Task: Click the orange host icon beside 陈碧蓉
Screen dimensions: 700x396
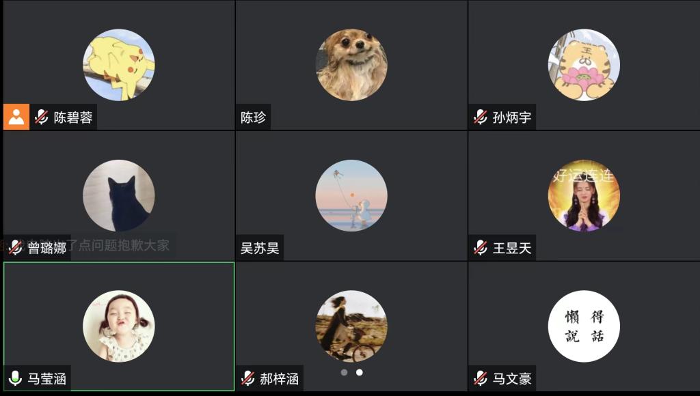Action: click(x=16, y=117)
